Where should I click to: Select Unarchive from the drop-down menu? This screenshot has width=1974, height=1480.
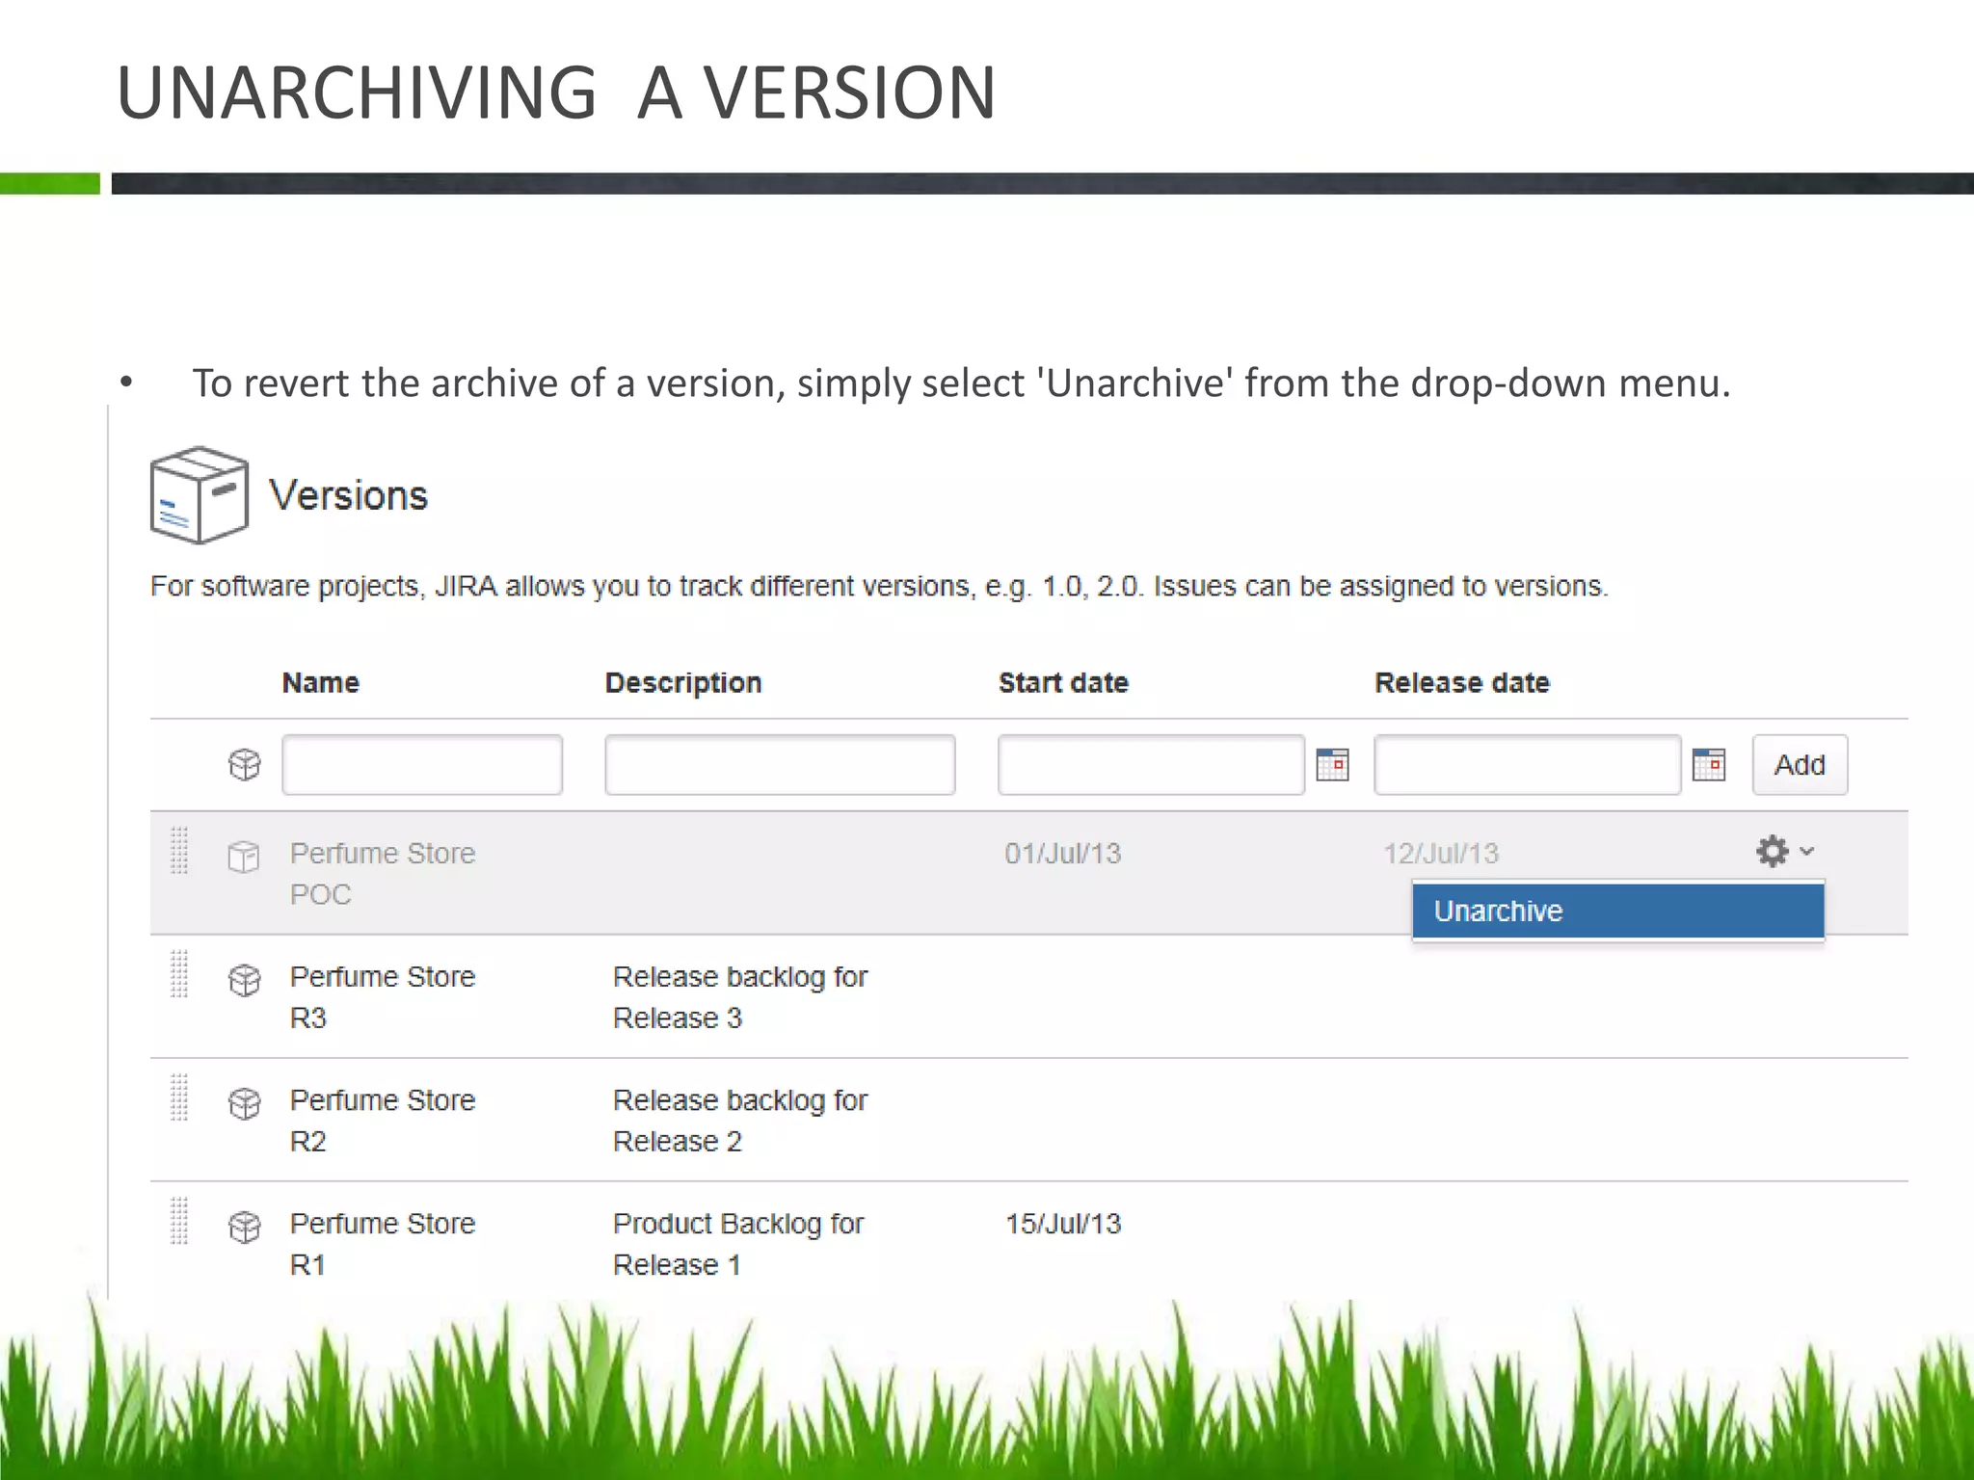(x=1618, y=911)
